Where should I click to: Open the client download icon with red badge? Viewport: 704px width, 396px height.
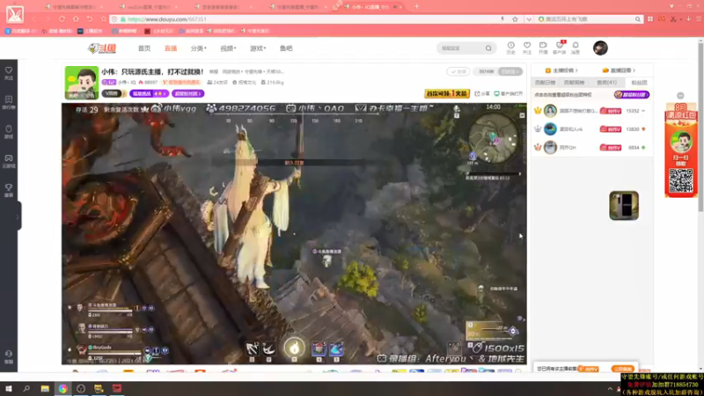click(560, 48)
